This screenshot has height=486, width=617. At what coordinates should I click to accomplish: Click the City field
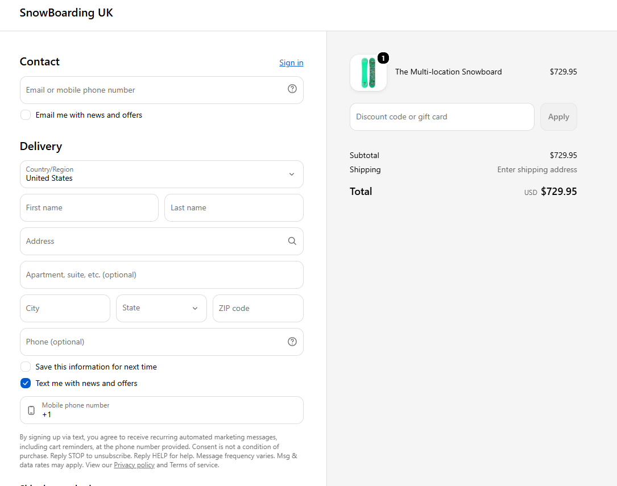[x=65, y=308]
